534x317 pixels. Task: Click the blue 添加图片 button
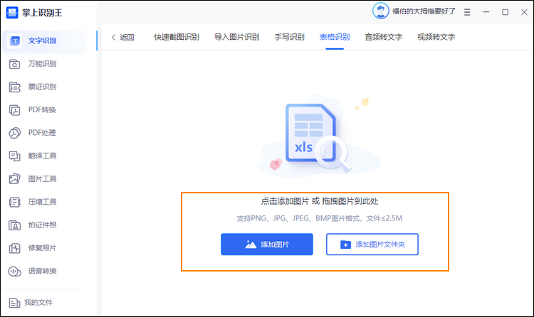(267, 245)
